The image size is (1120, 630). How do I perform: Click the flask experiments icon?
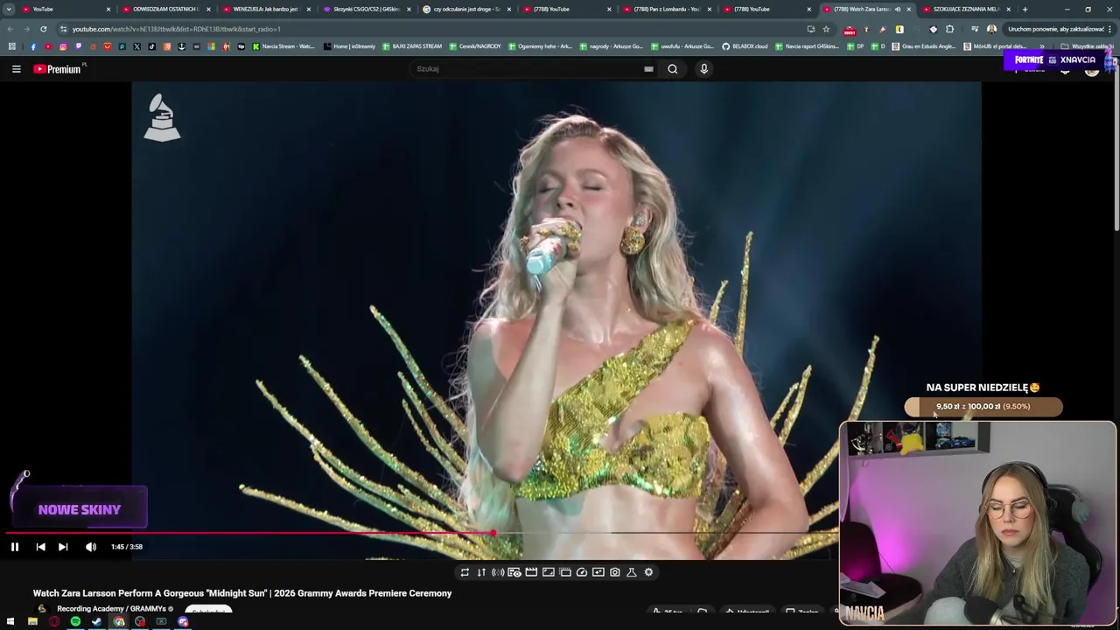[632, 572]
